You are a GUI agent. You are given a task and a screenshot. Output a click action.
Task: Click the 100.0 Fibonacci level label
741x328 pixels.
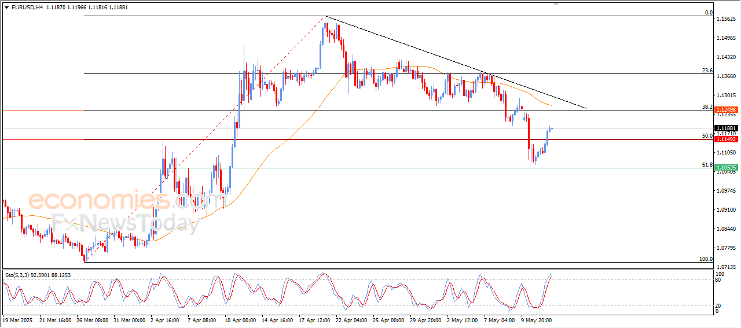tap(706, 259)
